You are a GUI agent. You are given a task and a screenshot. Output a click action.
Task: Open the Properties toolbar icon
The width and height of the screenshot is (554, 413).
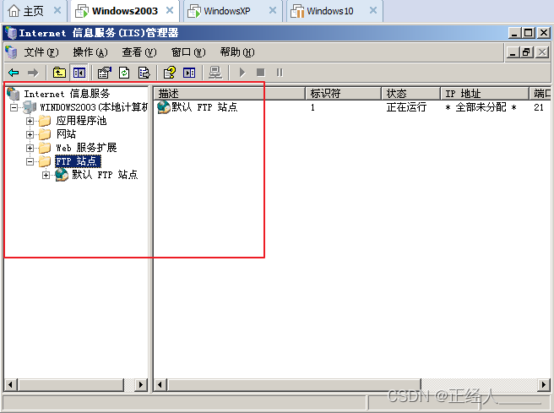click(104, 73)
